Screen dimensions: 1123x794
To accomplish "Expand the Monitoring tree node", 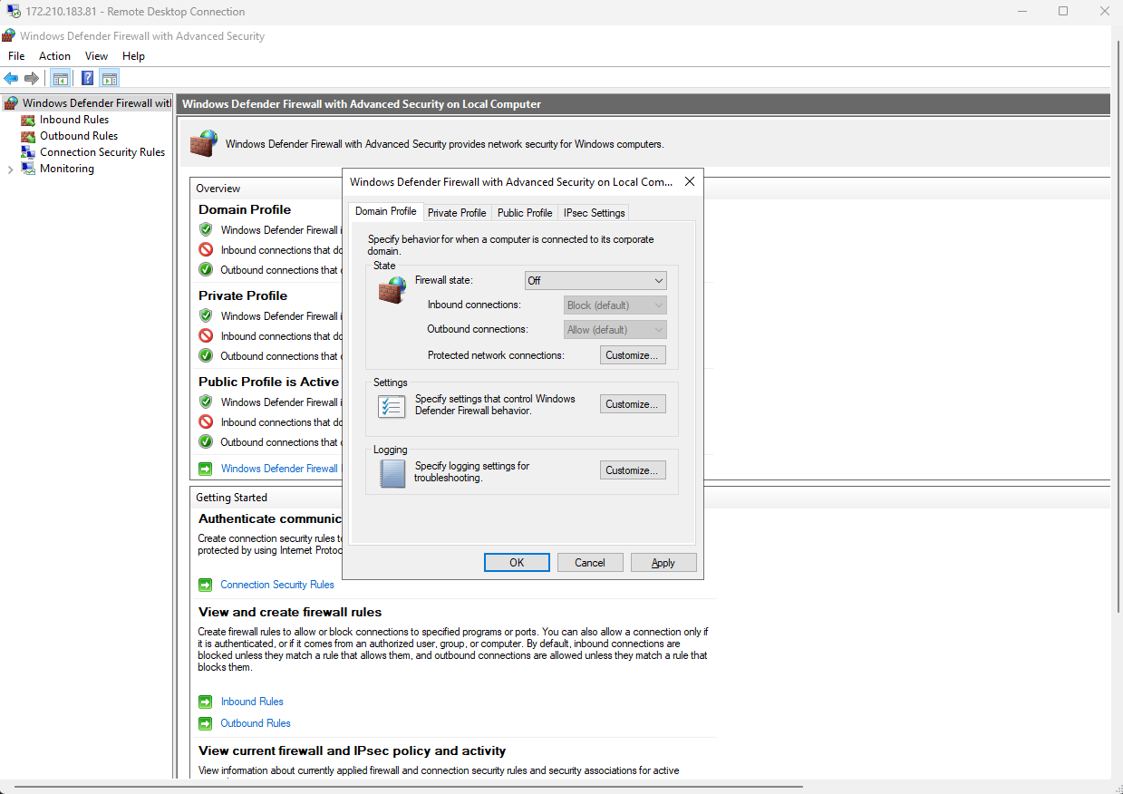I will 11,169.
